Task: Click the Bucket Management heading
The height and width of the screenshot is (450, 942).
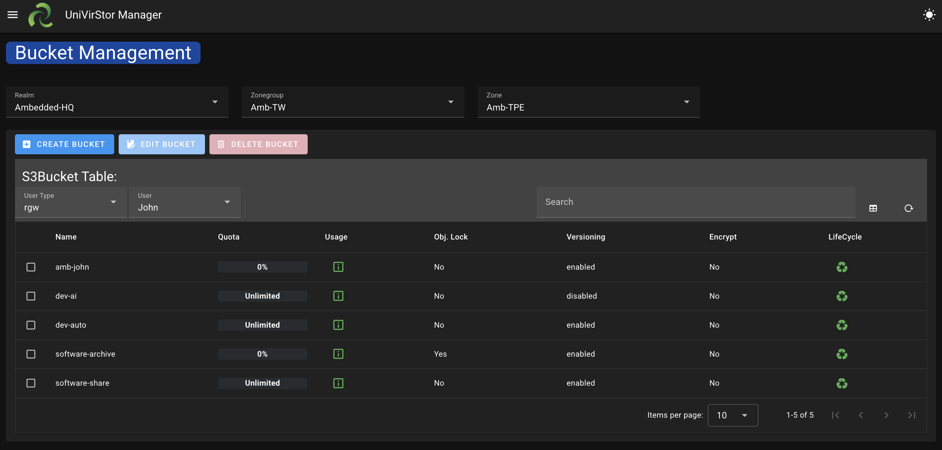Action: [x=103, y=53]
